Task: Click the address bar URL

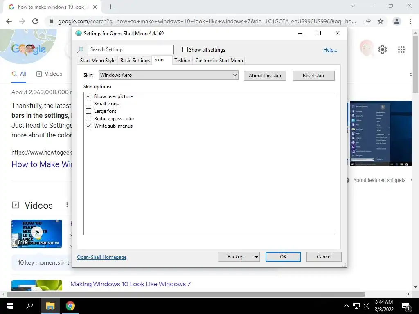Action: coord(207,21)
